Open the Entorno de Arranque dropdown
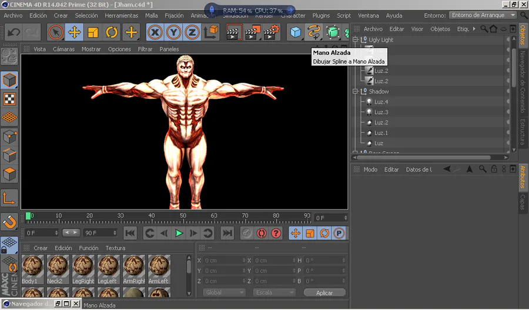Viewport: 529px width, 310px height. (x=483, y=15)
